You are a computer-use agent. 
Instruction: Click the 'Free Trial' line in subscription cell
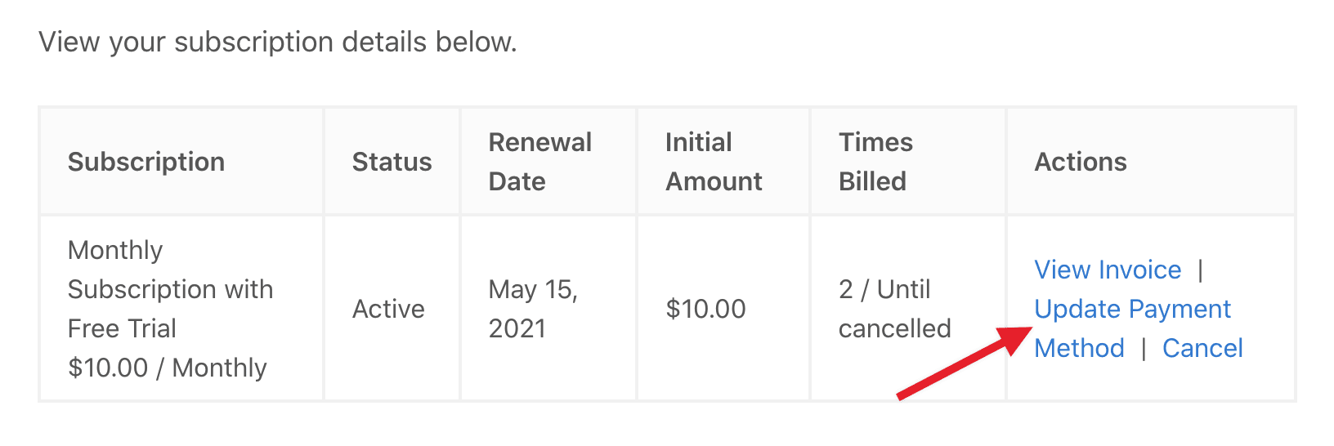pyautogui.click(x=122, y=328)
